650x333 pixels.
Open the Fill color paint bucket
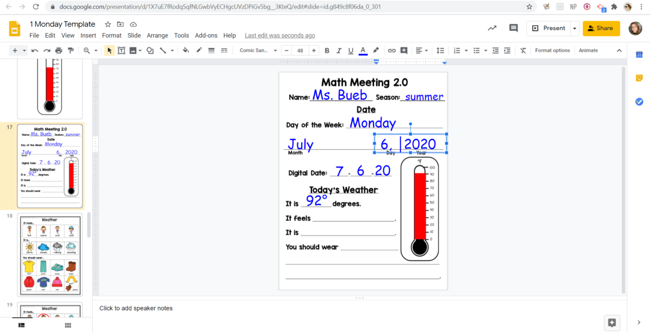(186, 50)
